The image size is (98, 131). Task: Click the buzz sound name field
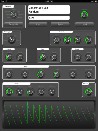click(x=49, y=18)
